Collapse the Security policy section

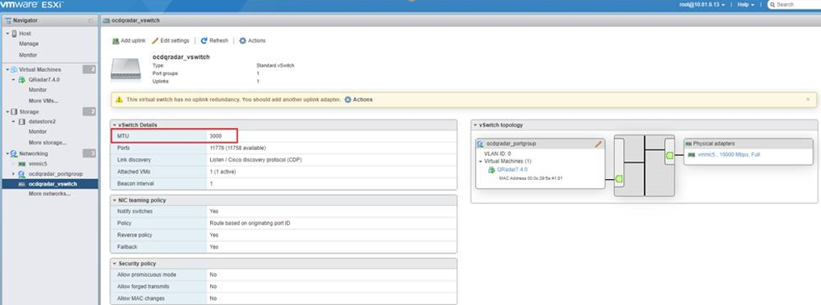(x=115, y=264)
